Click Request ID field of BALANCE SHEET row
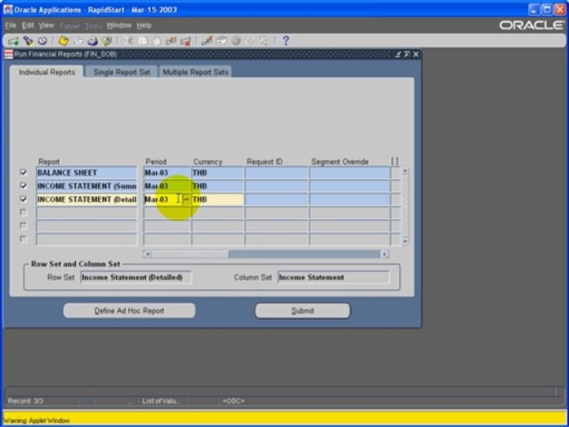The image size is (569, 427). coord(277,173)
